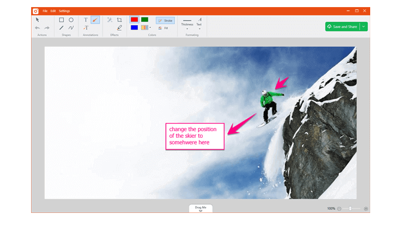Screen dimensions: 398x226
Task: Select the highlighter effect tool
Action: [x=119, y=28]
